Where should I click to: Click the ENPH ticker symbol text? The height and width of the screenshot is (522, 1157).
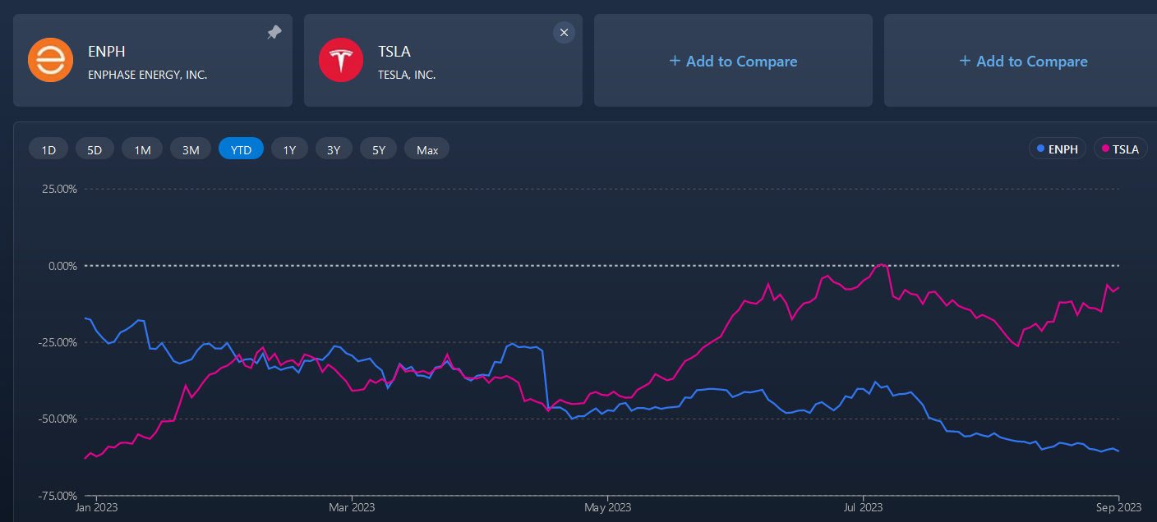coord(106,52)
